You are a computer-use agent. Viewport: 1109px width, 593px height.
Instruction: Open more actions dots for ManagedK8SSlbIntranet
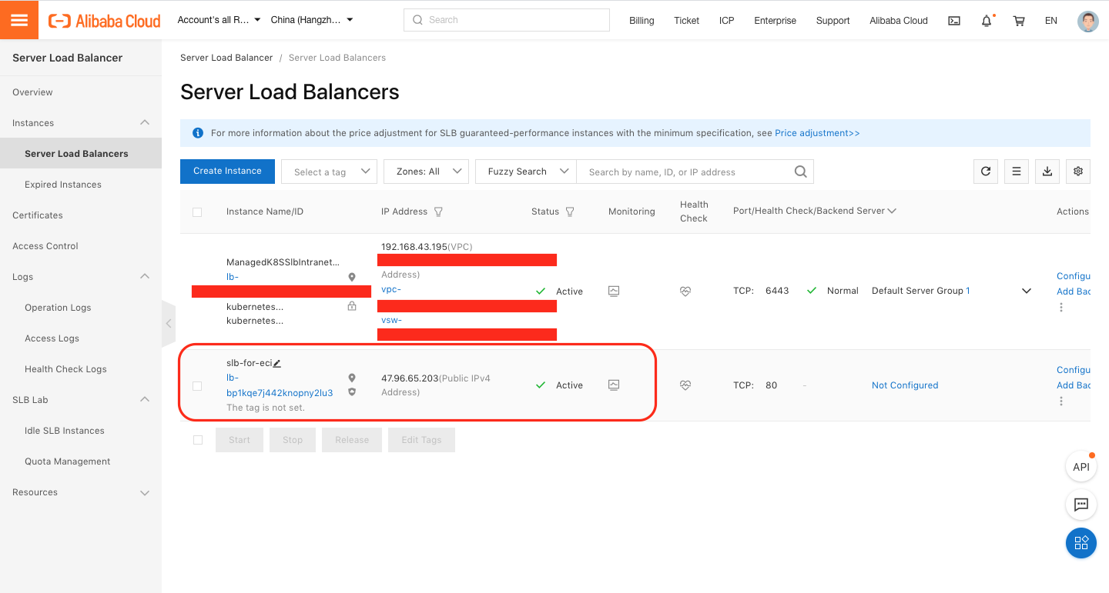pyautogui.click(x=1061, y=307)
